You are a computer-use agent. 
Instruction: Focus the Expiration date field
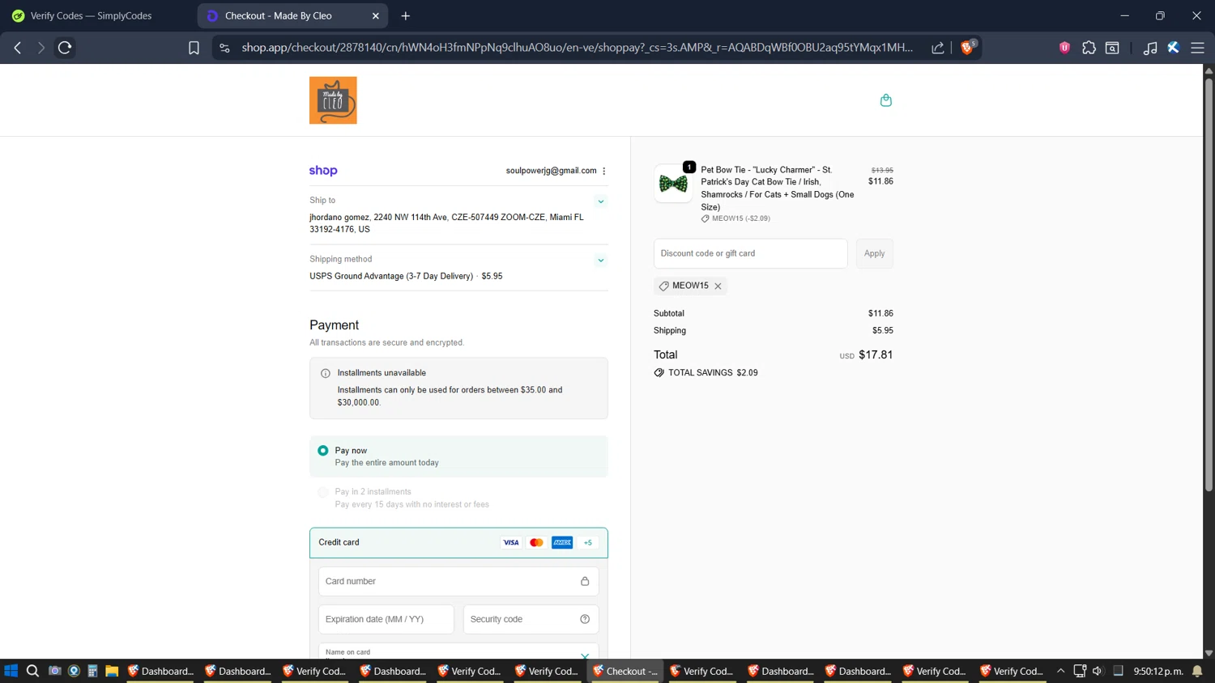pyautogui.click(x=386, y=619)
